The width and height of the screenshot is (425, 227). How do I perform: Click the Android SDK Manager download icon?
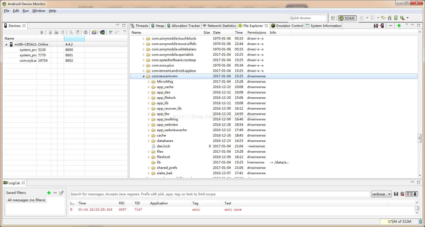point(390,18)
